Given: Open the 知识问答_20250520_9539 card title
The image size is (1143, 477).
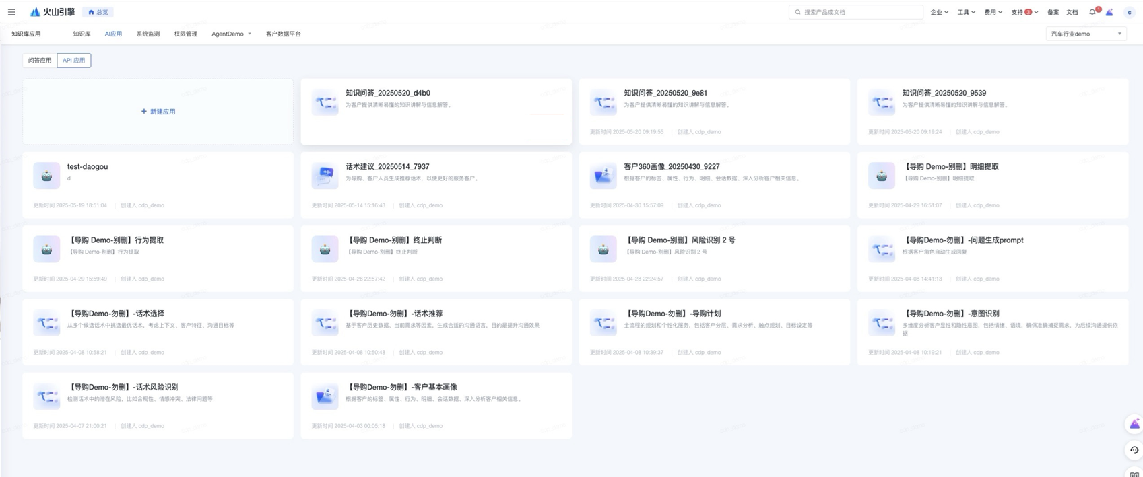Looking at the screenshot, I should coord(944,93).
